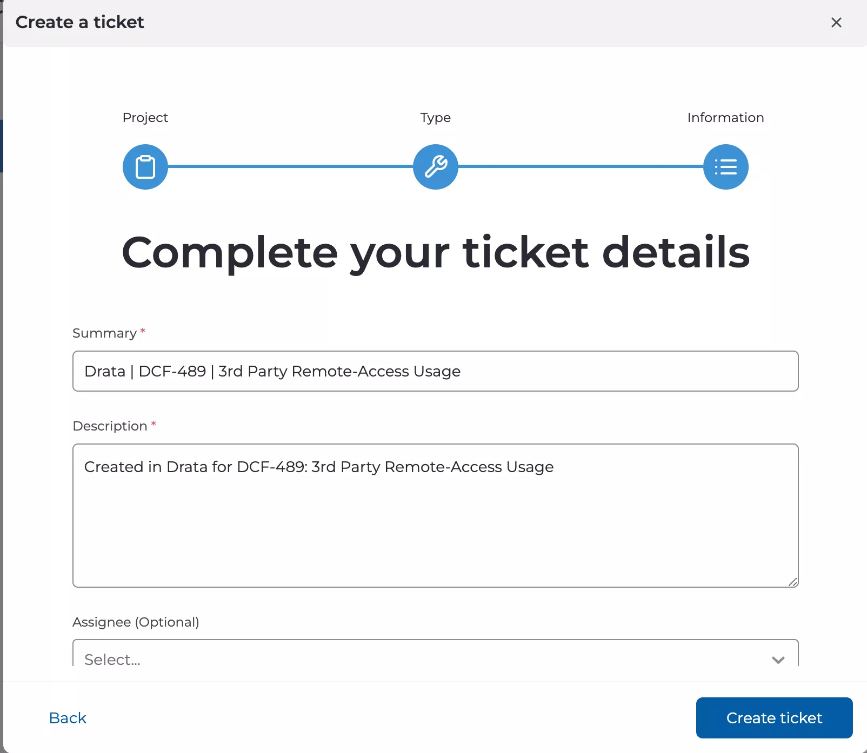Click progress line between Project and Type
867x753 pixels.
[290, 167]
